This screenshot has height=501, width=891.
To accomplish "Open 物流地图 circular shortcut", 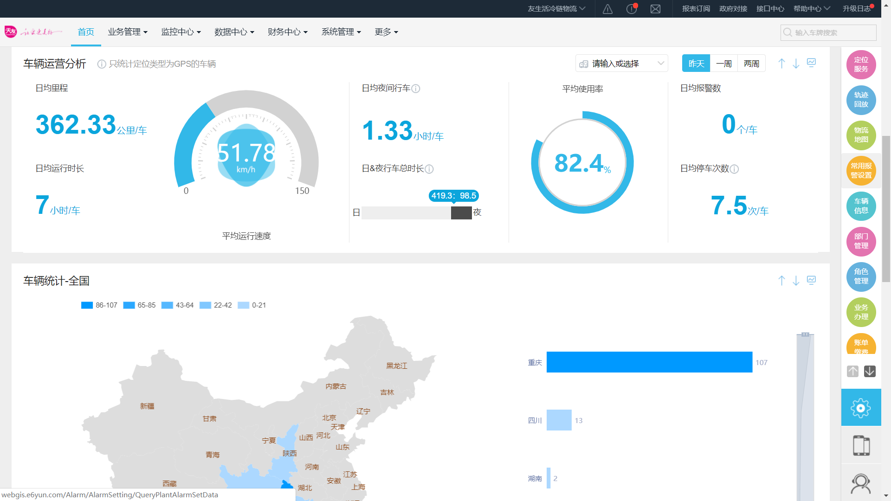I will [x=861, y=135].
